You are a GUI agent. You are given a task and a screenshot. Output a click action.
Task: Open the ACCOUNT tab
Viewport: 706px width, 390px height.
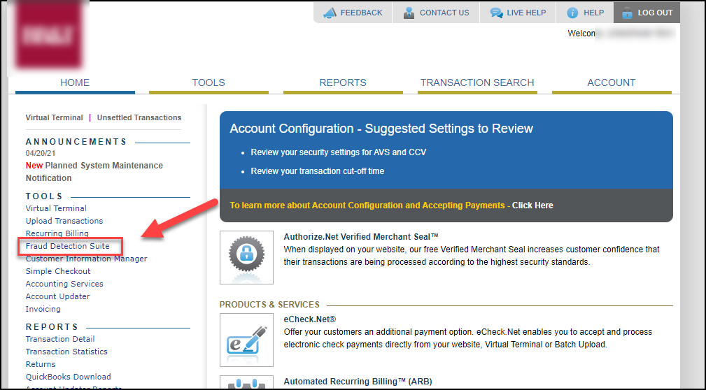612,82
